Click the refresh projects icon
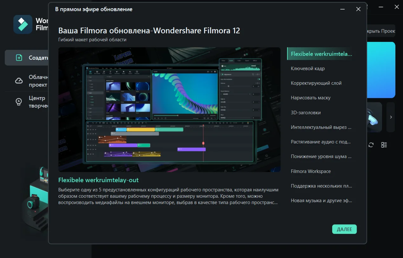Screen dimensions: 403x258 pos(371,145)
